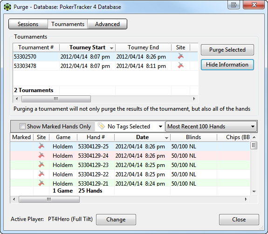This screenshot has height=234, width=268.
Task: Click site icon for hand 53304129-24
Action: (x=41, y=155)
